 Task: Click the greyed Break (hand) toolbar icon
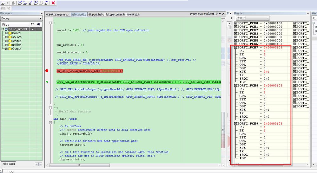click(13, 3)
